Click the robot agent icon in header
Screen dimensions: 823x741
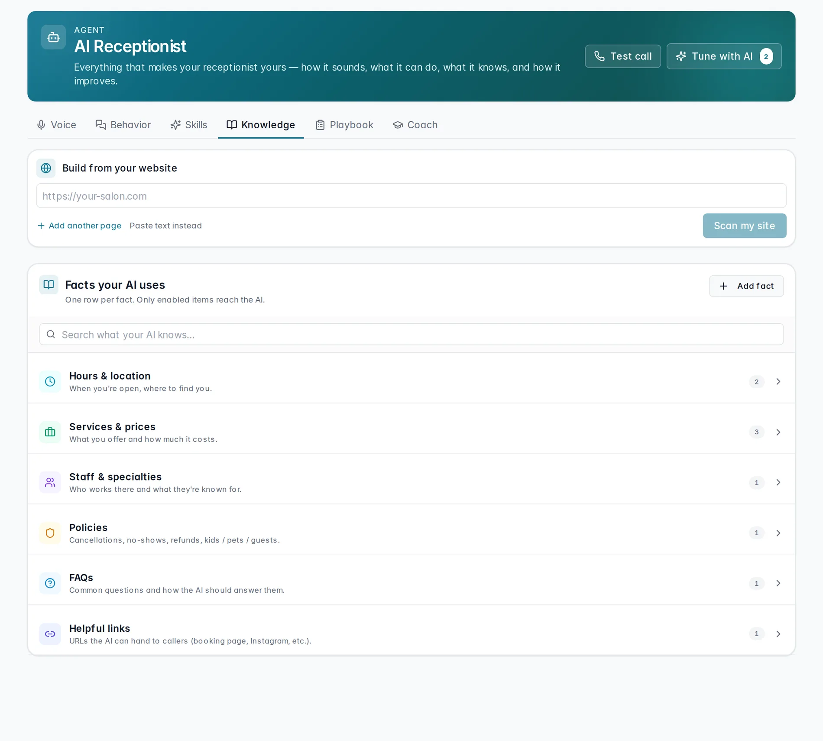tap(53, 37)
